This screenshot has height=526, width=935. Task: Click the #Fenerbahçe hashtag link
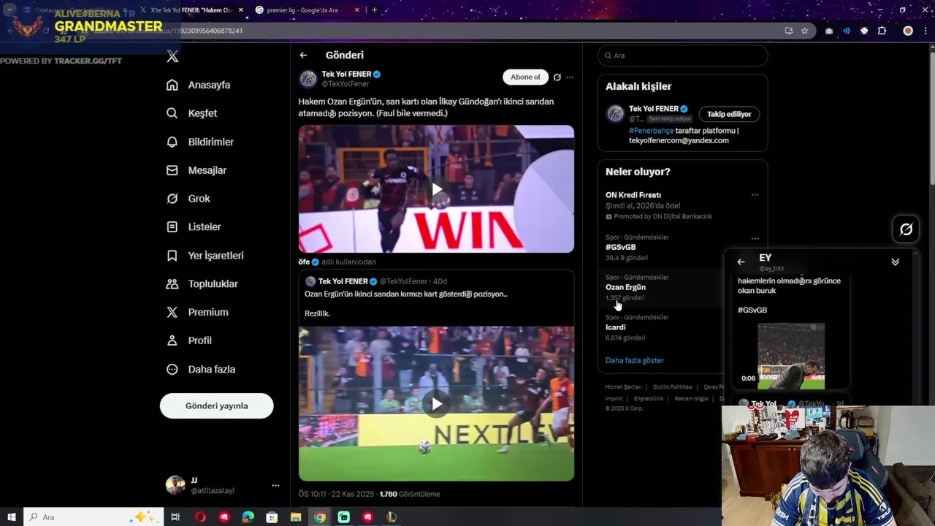pyautogui.click(x=651, y=131)
